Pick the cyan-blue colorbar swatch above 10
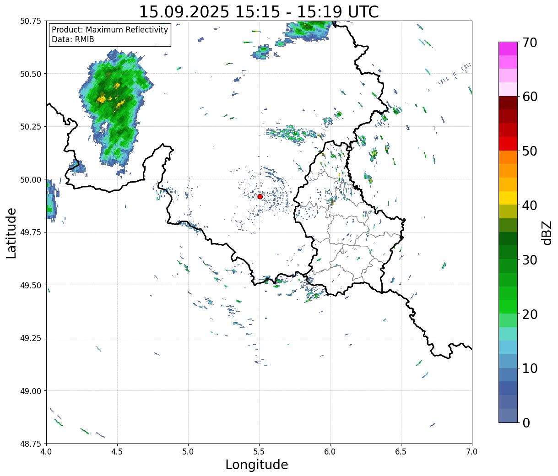Image resolution: width=558 pixels, height=476 pixels. pos(508,361)
